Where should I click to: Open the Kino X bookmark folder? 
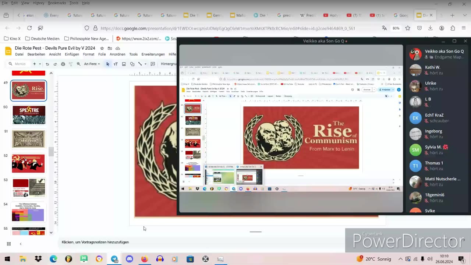point(12,38)
